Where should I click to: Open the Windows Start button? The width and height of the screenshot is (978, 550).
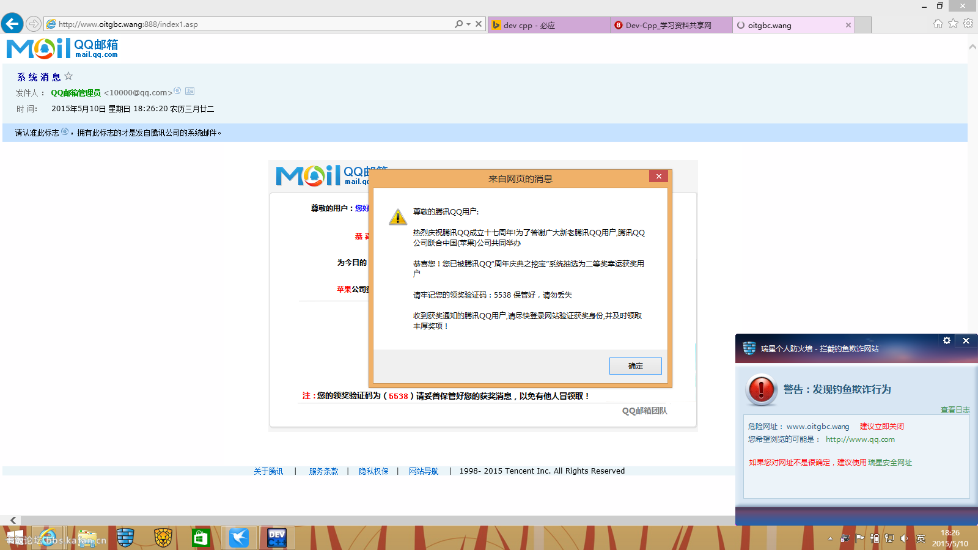tap(14, 538)
